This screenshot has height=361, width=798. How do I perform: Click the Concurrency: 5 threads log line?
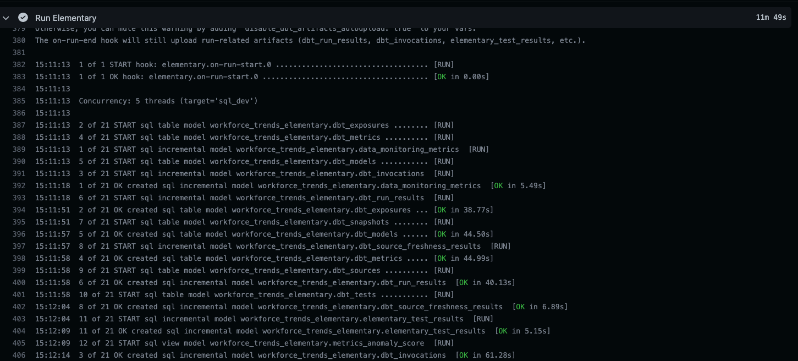146,101
